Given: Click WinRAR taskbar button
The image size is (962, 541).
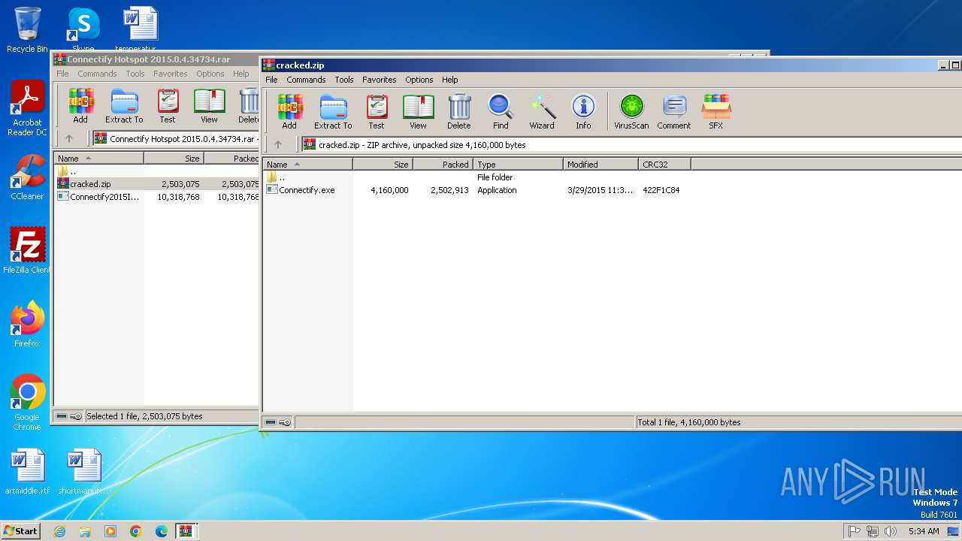Looking at the screenshot, I should pyautogui.click(x=186, y=531).
